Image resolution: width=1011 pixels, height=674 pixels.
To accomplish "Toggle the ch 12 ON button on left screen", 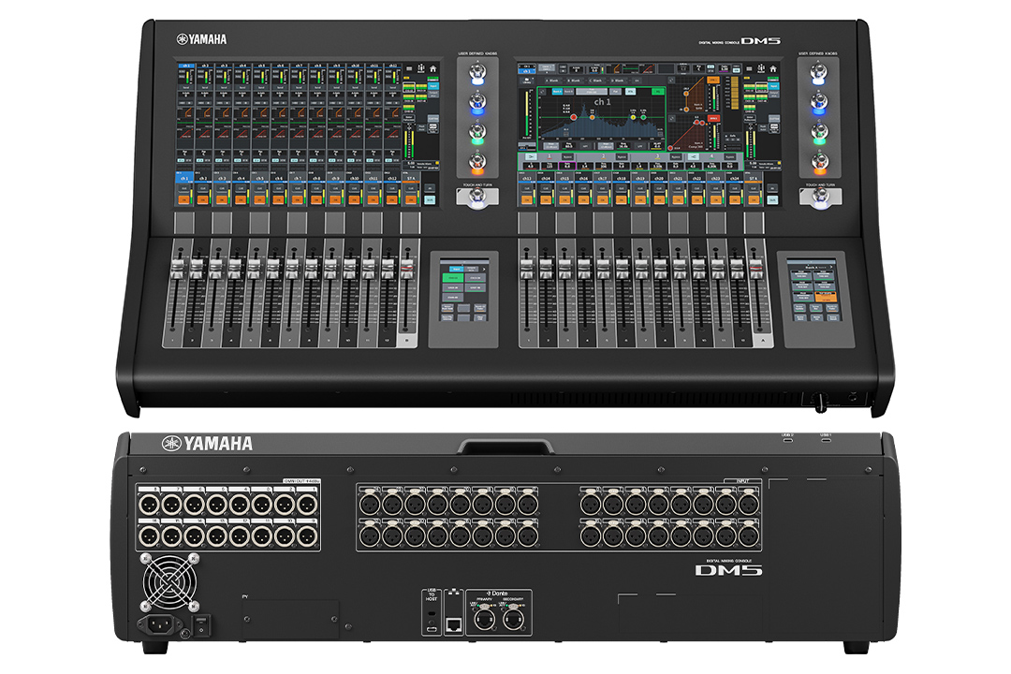I will point(392,200).
